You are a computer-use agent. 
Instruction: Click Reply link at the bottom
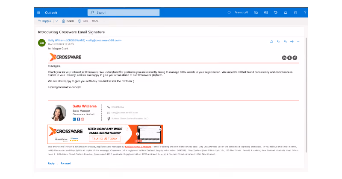(x=51, y=163)
